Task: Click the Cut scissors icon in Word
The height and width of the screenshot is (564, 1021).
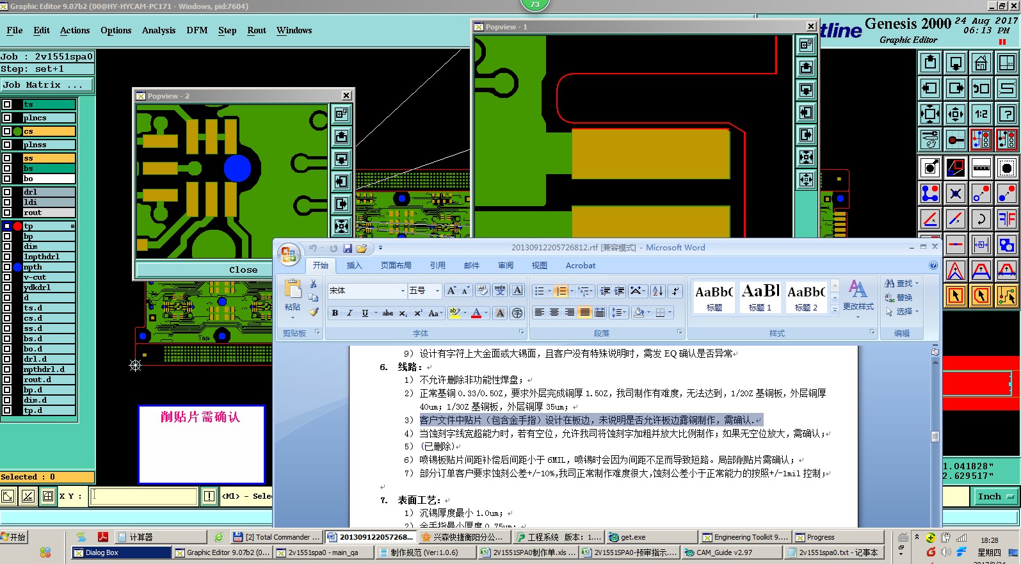Action: click(314, 284)
